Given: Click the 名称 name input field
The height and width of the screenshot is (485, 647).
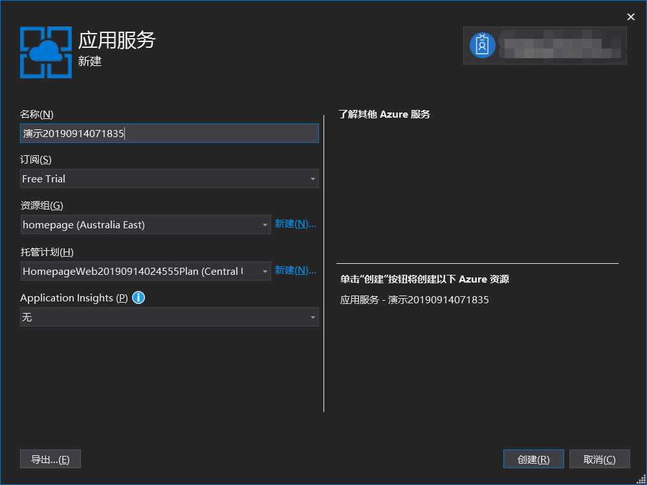Looking at the screenshot, I should click(169, 133).
